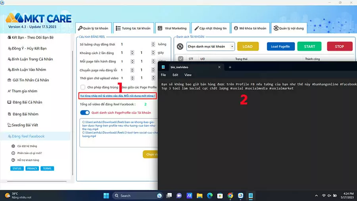Open Đăng Bài Cá Nhân
357x201 pixels.
click(25, 102)
